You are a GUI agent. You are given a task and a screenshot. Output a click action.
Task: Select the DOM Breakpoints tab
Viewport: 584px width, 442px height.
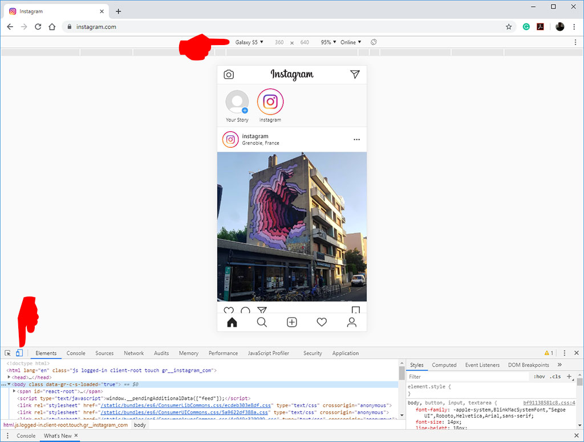[x=529, y=365]
